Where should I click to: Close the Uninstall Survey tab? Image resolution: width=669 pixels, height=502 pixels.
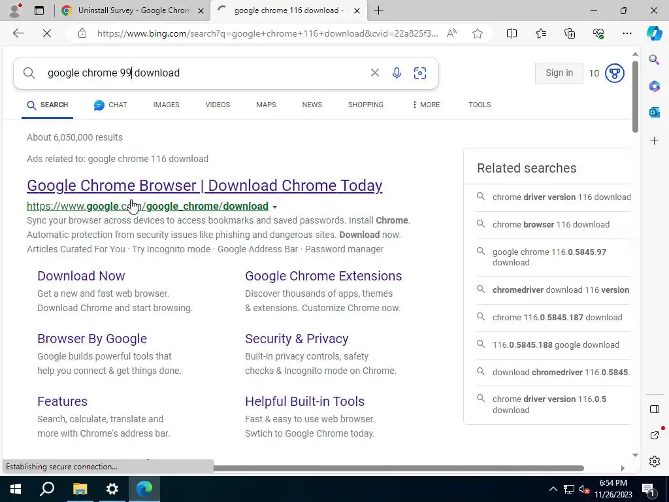[x=201, y=10]
